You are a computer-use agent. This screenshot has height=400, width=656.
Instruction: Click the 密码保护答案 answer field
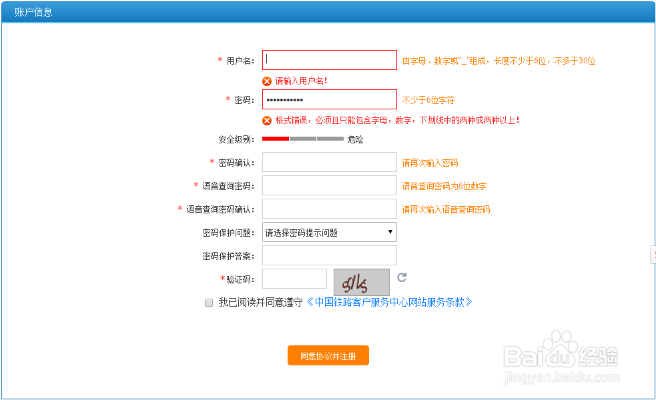[329, 255]
